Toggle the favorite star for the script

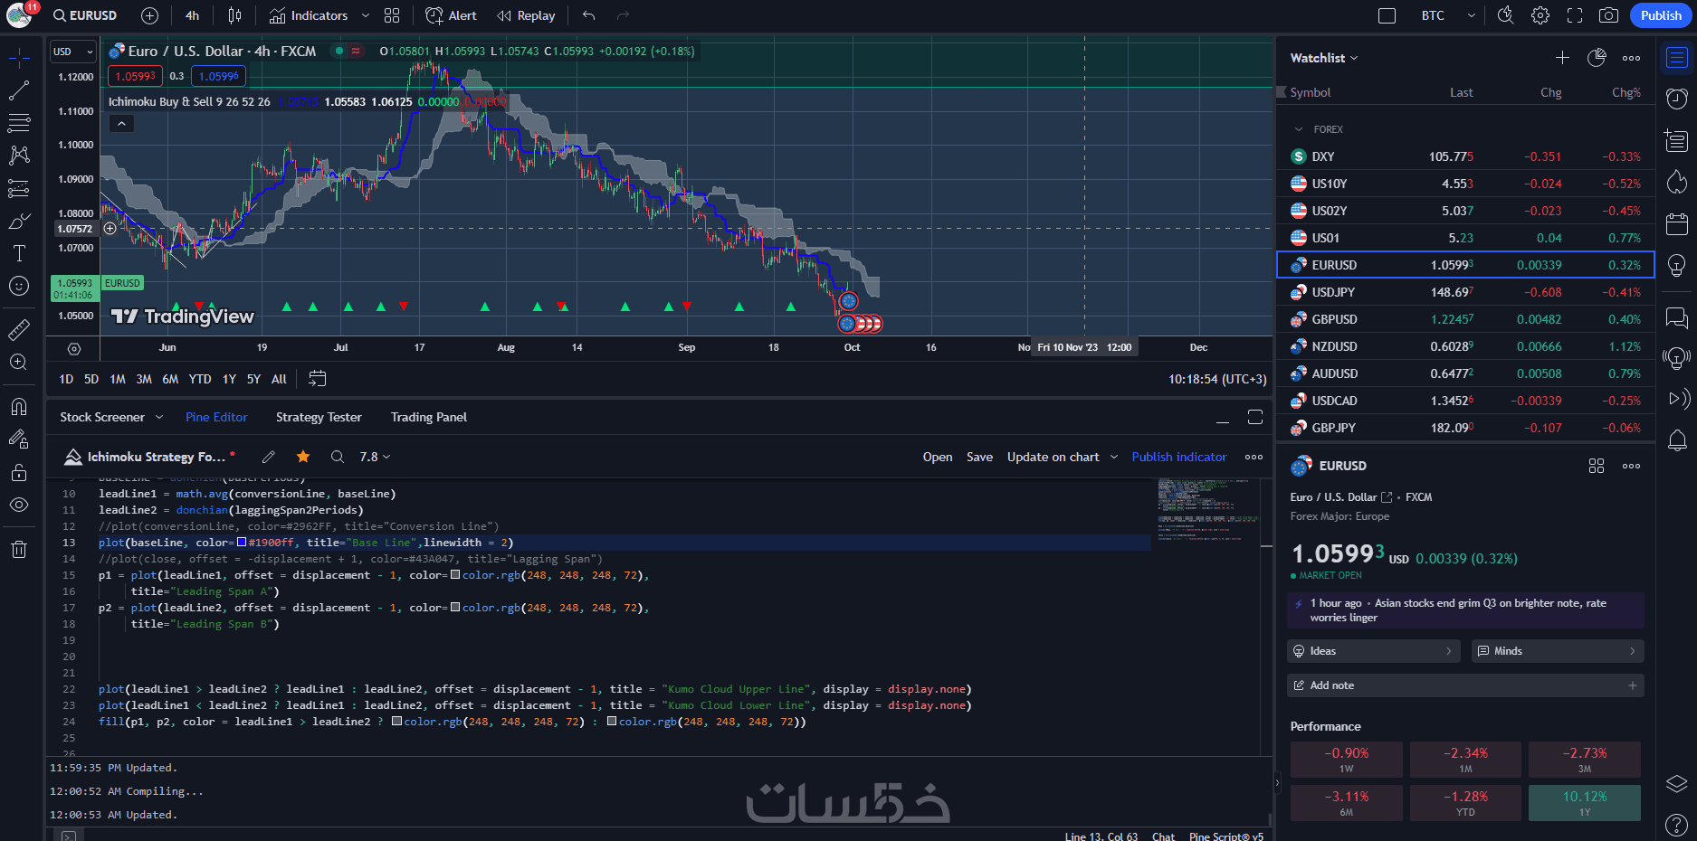click(303, 457)
